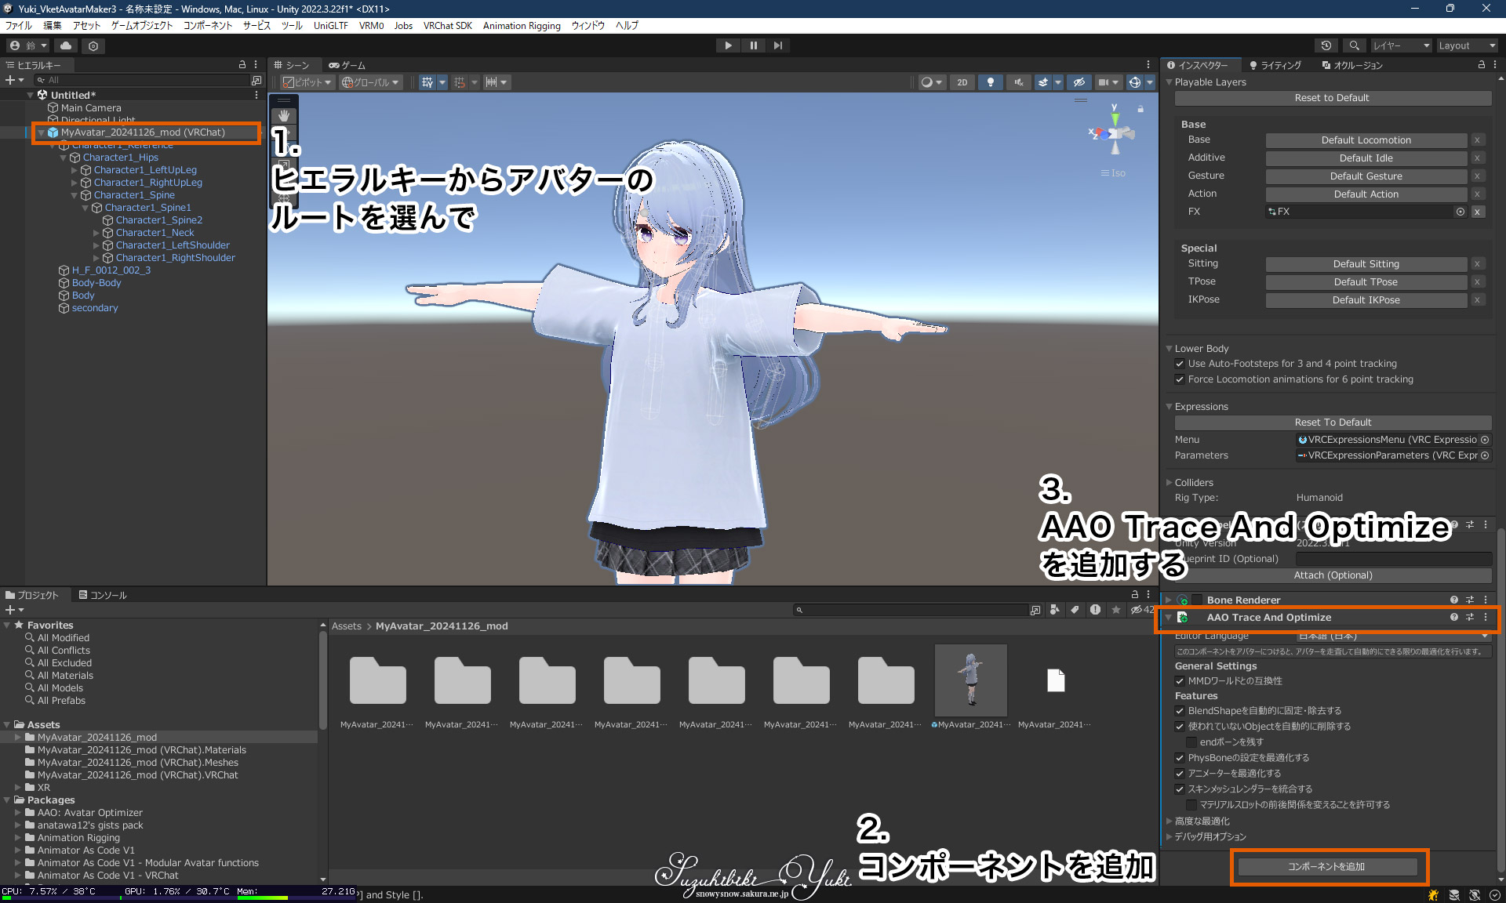The width and height of the screenshot is (1506, 903).
Task: Open the レイヤー layers dropdown
Action: 1401,45
